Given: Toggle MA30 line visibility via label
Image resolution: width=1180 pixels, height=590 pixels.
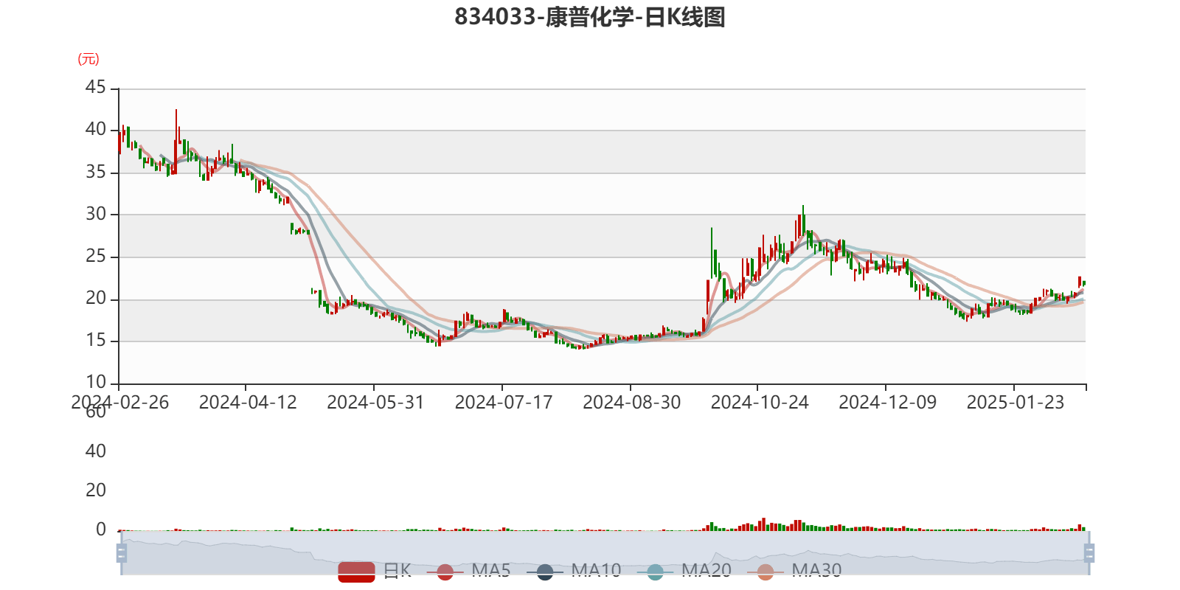Looking at the screenshot, I should click(816, 570).
